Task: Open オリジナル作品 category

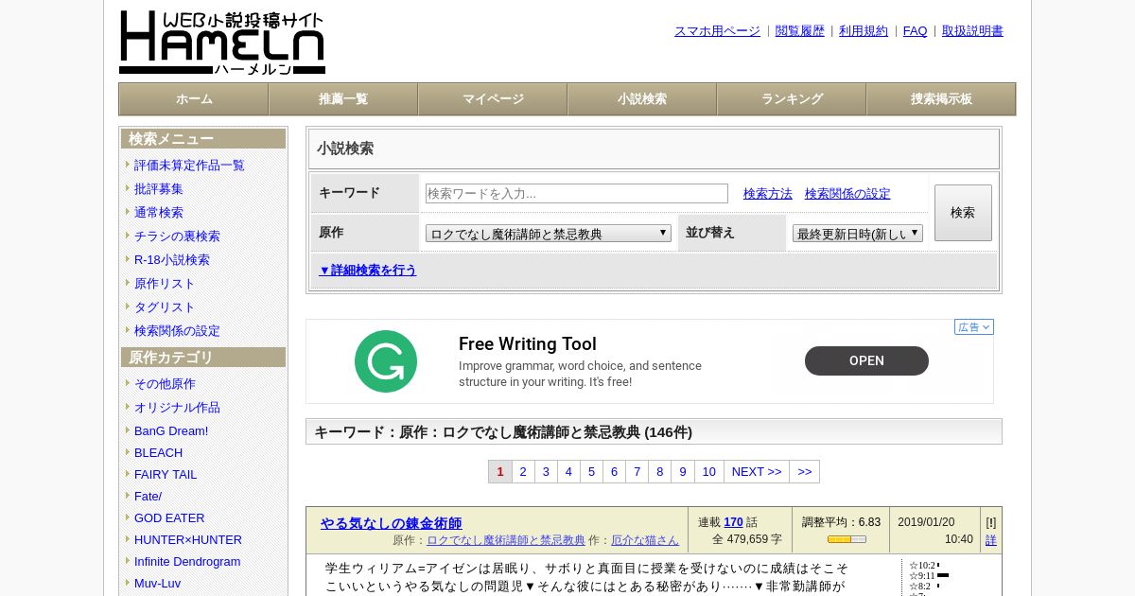Action: pos(177,407)
